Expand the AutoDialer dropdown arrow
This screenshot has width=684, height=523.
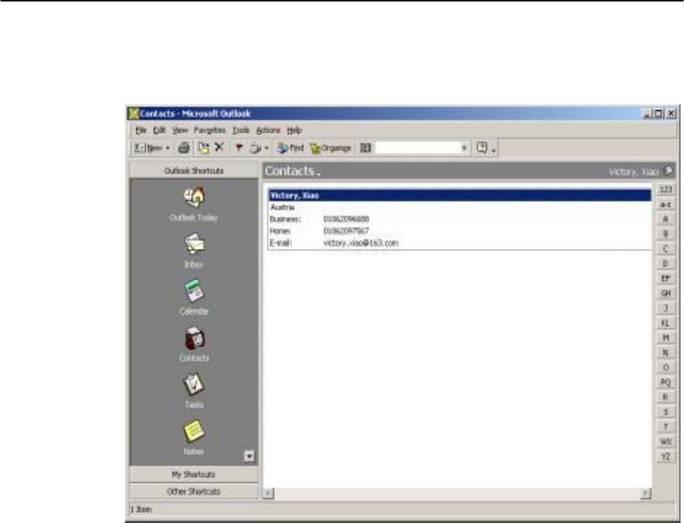[266, 148]
